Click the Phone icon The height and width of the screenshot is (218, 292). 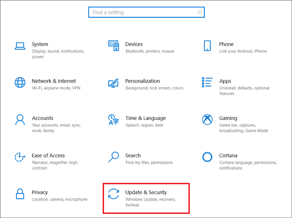pos(207,46)
